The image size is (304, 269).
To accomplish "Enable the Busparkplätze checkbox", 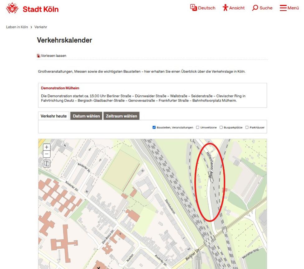I will (221, 127).
